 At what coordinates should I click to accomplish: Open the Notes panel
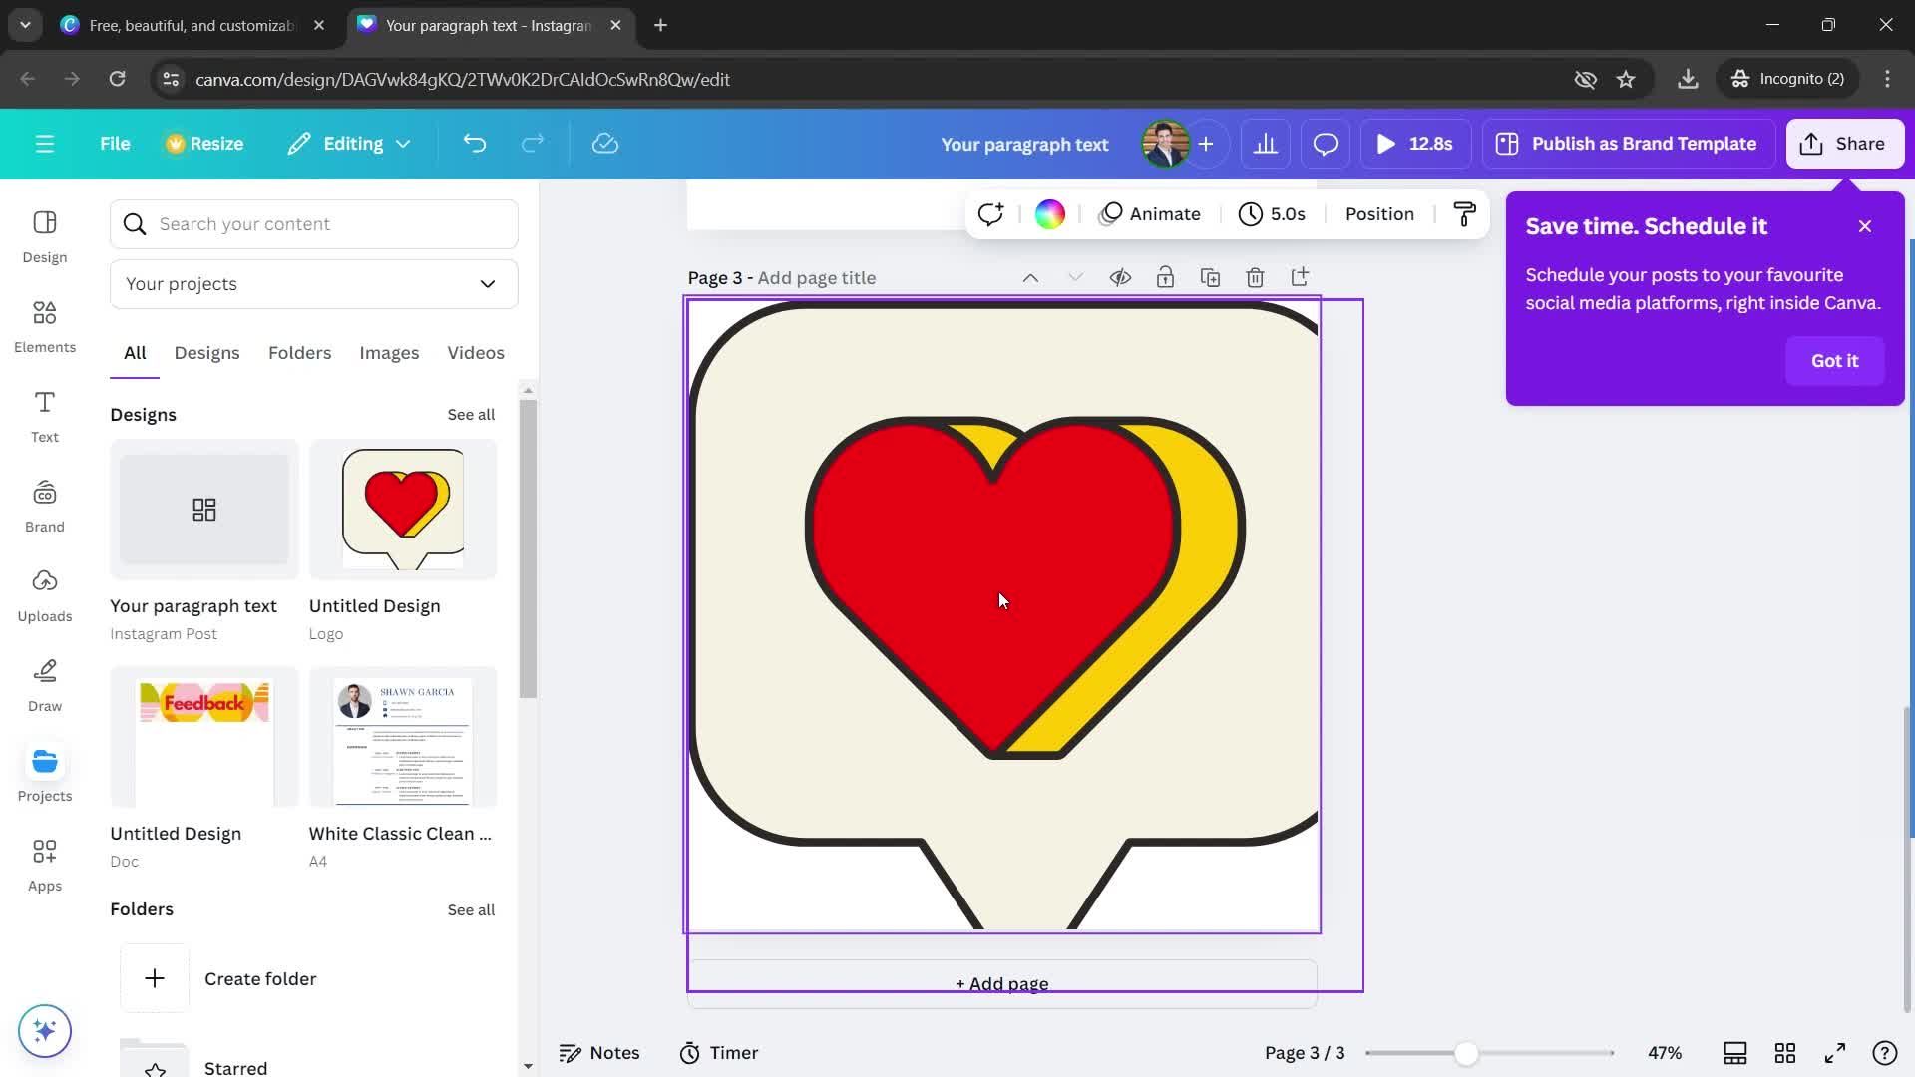(599, 1053)
